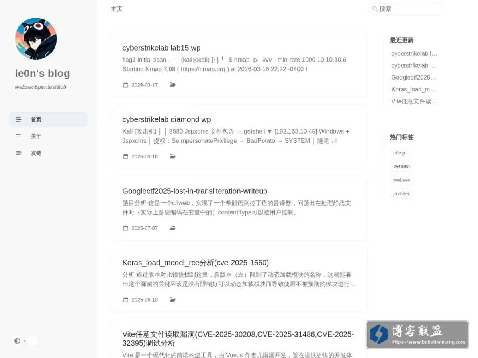Click calendar icon next to 2025-06-10
Viewport: 478px width, 358px height.
(126, 300)
